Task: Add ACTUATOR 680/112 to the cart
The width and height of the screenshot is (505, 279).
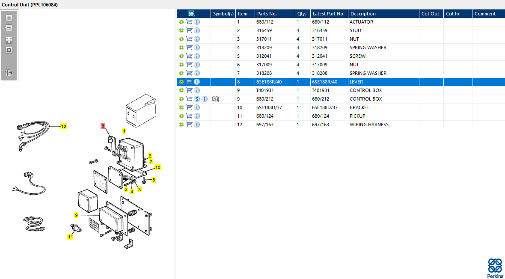Action: click(x=189, y=22)
